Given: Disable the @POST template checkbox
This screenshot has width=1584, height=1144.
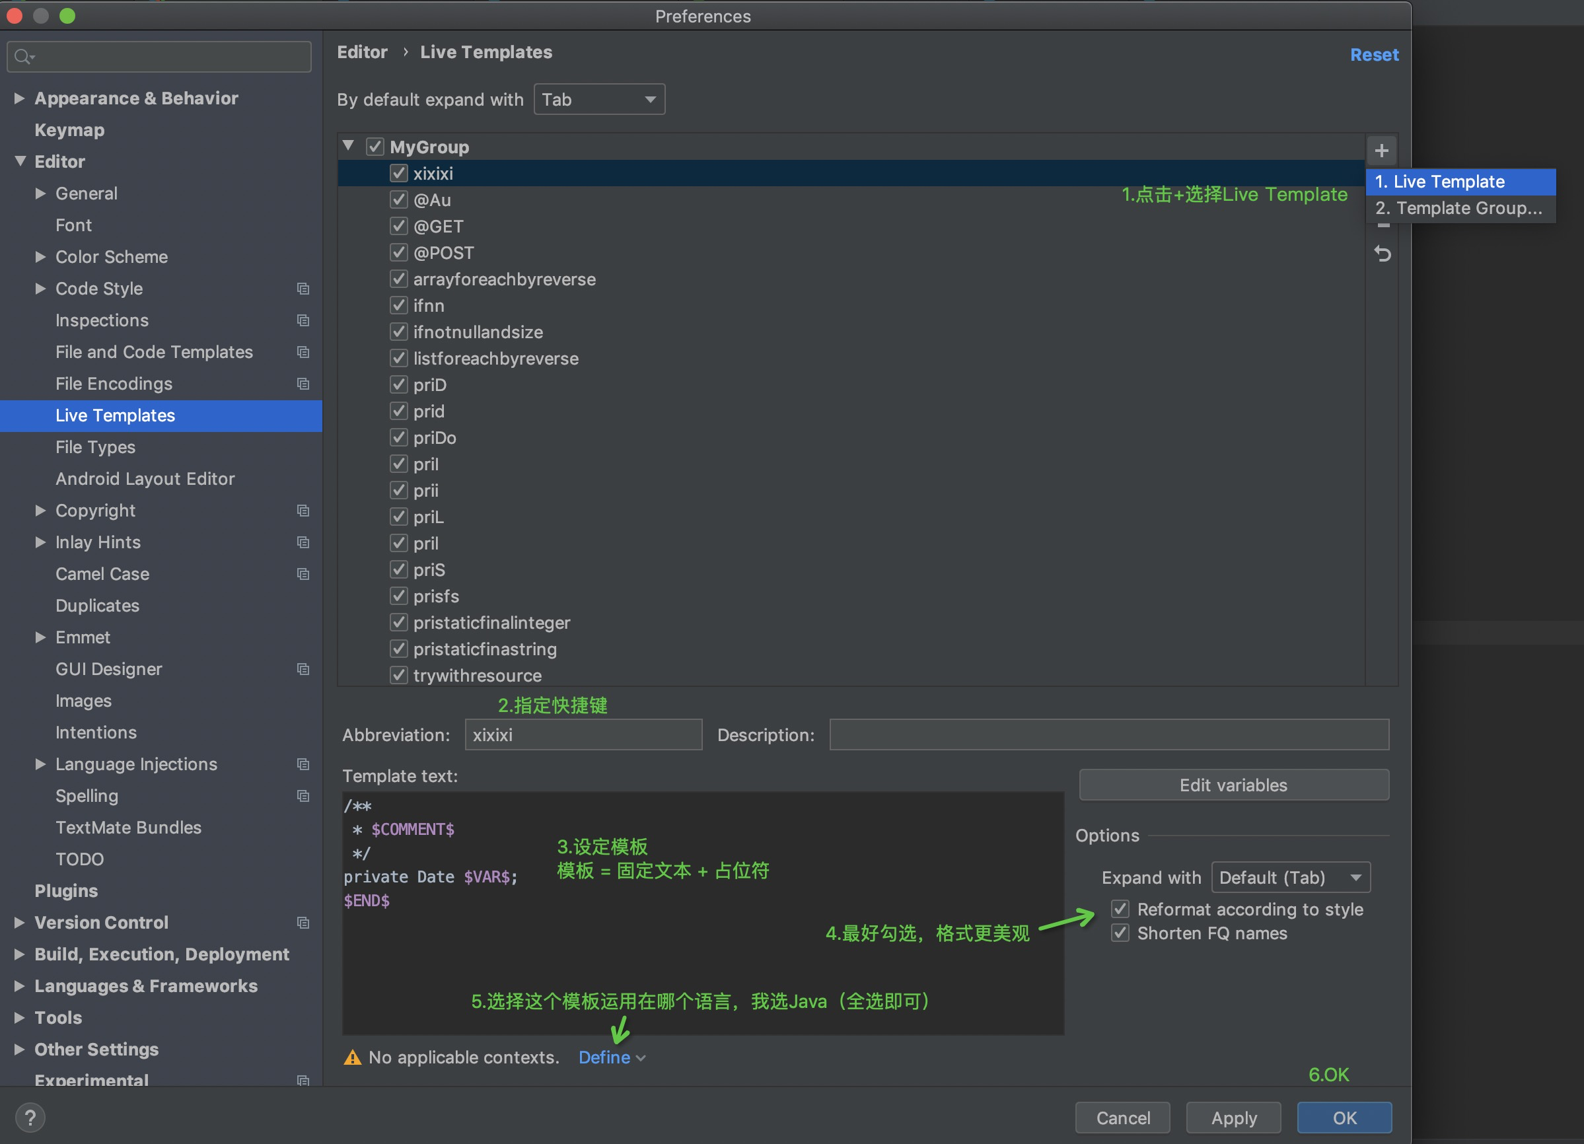Looking at the screenshot, I should [399, 252].
